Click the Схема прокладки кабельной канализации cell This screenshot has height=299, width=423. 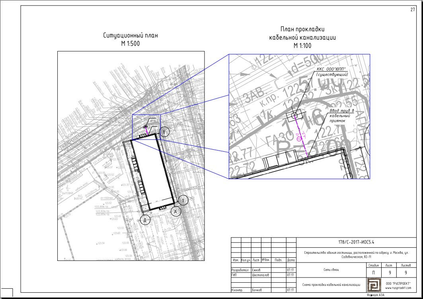click(331, 285)
